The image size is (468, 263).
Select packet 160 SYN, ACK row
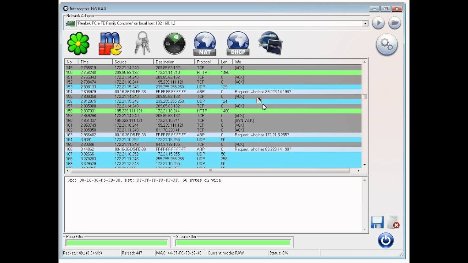[213, 121]
